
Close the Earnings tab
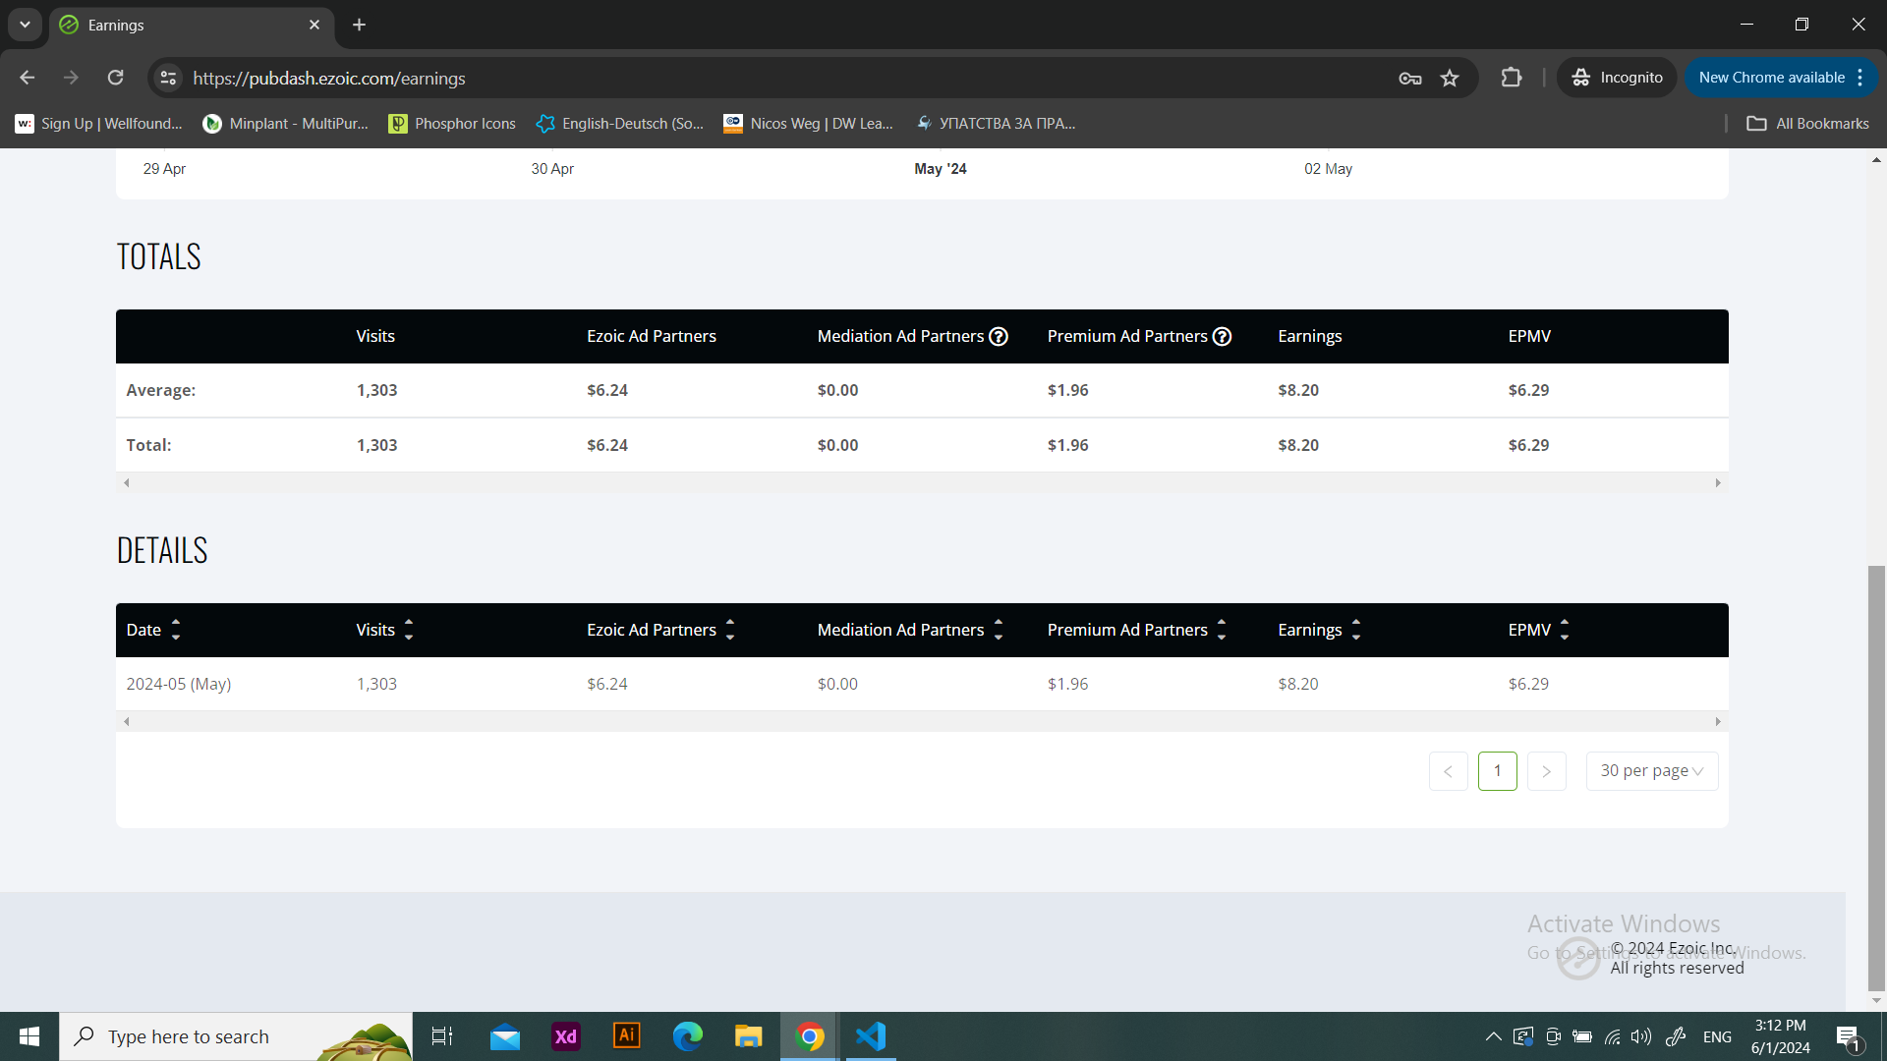coord(314,25)
